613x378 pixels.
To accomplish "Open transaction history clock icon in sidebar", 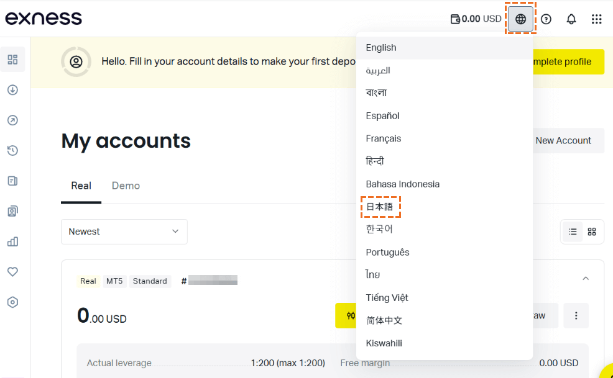I will click(12, 150).
